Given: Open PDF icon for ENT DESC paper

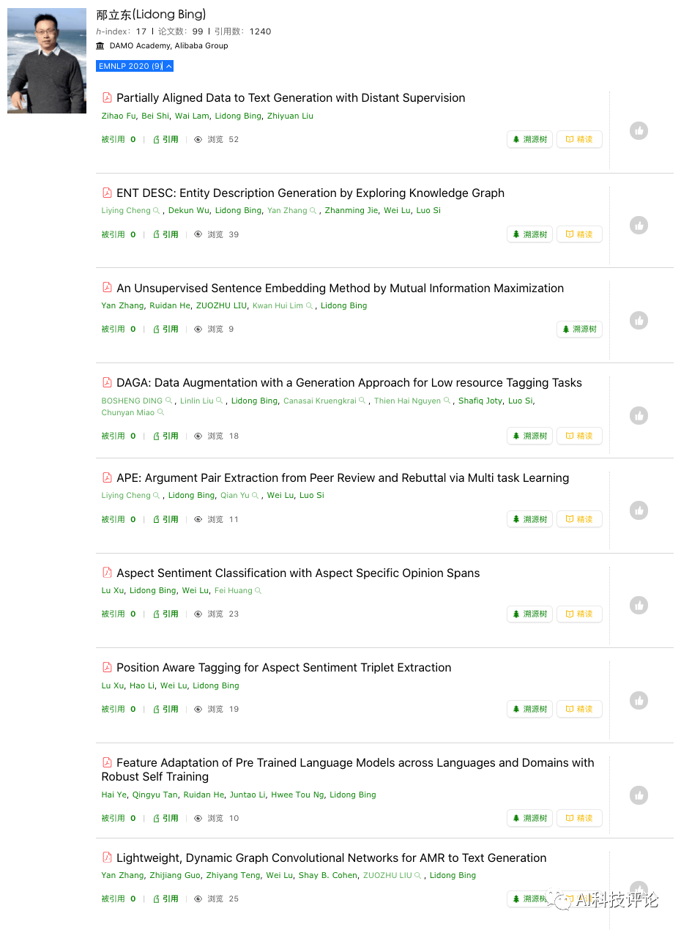Looking at the screenshot, I should coord(107,193).
